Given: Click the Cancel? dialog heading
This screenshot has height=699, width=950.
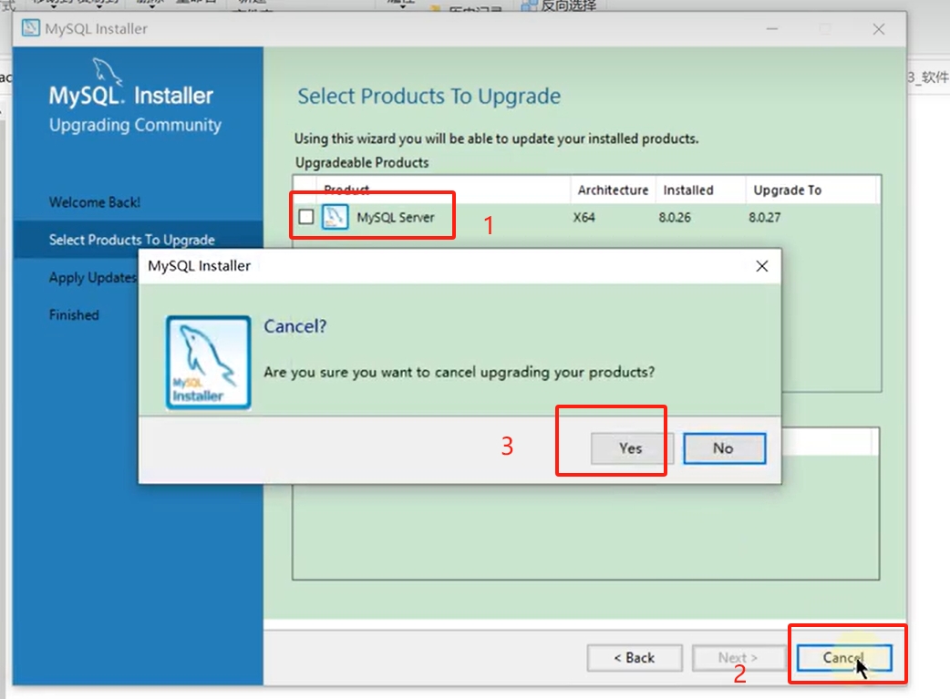Looking at the screenshot, I should click(295, 326).
